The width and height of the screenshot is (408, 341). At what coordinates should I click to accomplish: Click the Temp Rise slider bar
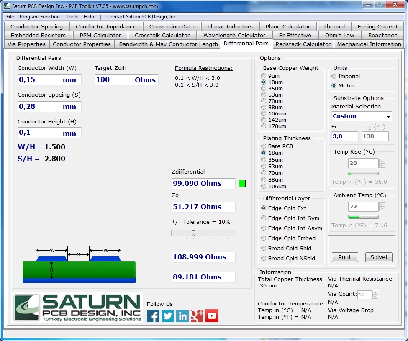click(x=363, y=174)
